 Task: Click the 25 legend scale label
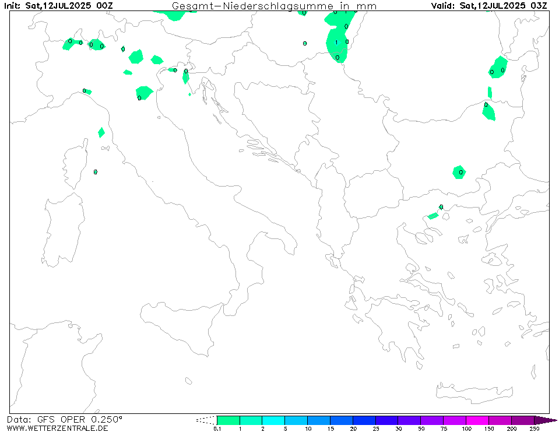point(376,429)
